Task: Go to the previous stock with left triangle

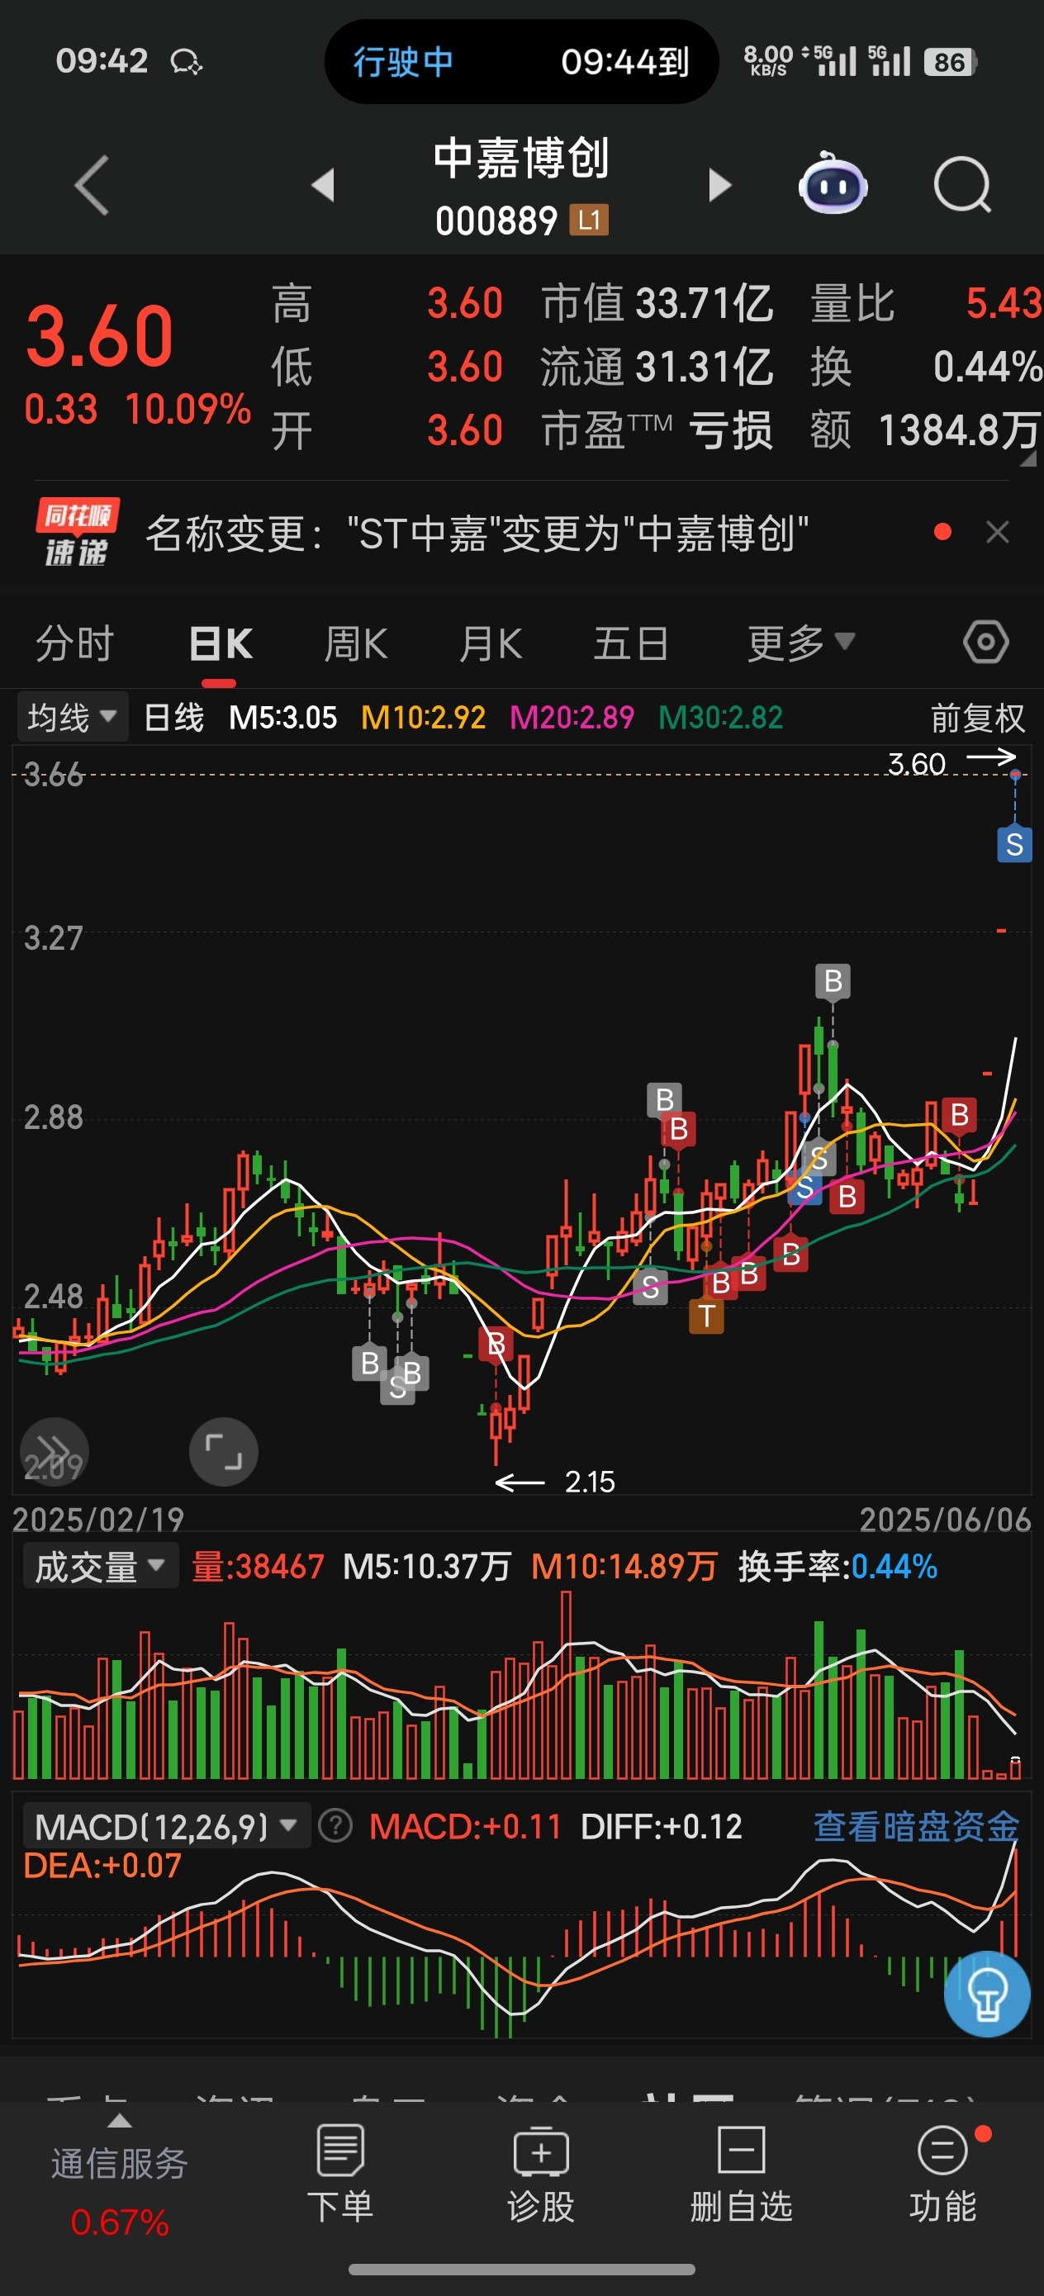Action: tap(323, 185)
